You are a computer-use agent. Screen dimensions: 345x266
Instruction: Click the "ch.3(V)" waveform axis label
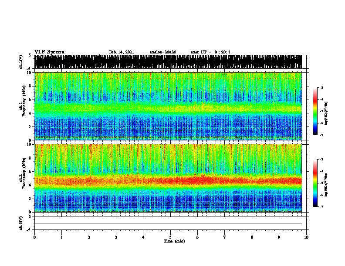[x=21, y=223]
